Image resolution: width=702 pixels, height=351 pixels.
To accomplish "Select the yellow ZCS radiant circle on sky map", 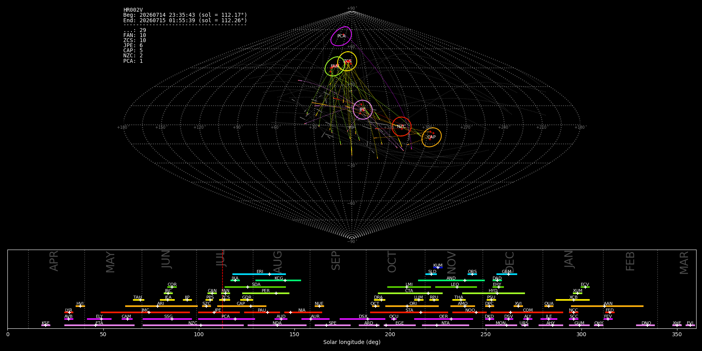I will (x=347, y=61).
